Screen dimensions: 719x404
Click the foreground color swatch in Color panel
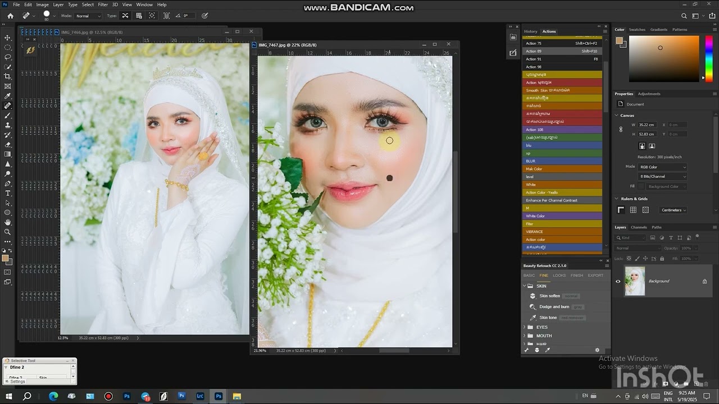[x=619, y=40]
